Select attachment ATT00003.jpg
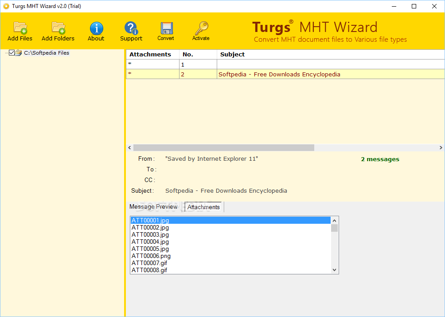This screenshot has height=317, width=445. pos(230,234)
